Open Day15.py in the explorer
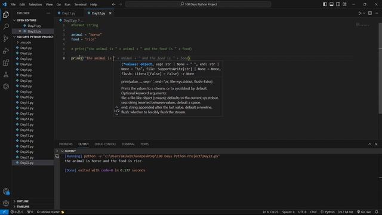Image resolution: width=382 pixels, height=215 pixels. (x=26, y=125)
